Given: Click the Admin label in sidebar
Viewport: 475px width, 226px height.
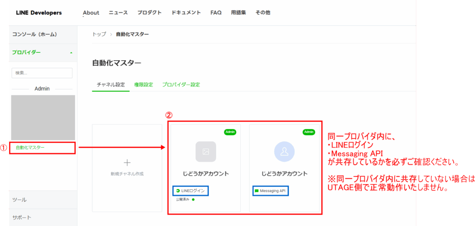Looking at the screenshot, I should 42,88.
